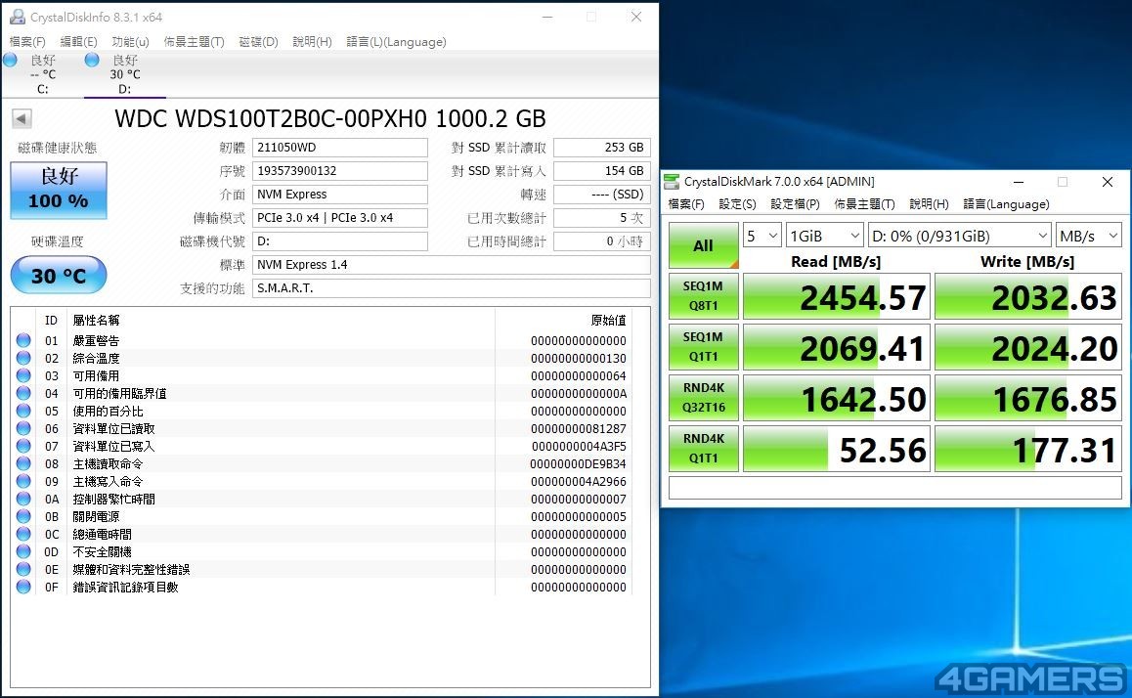Open the test size dropdown showing 1GiB
The width and height of the screenshot is (1132, 698).
824,236
